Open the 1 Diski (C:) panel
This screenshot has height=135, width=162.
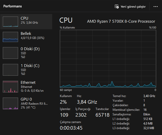click(26, 70)
